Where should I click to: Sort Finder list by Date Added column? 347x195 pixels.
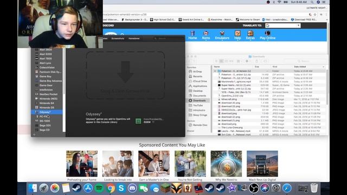[x=309, y=67]
